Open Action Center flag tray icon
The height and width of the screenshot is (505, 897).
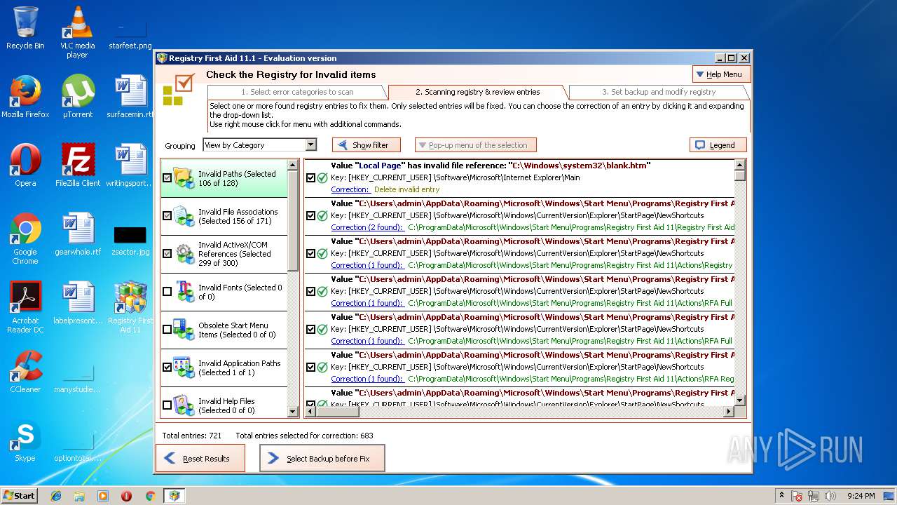pyautogui.click(x=797, y=496)
